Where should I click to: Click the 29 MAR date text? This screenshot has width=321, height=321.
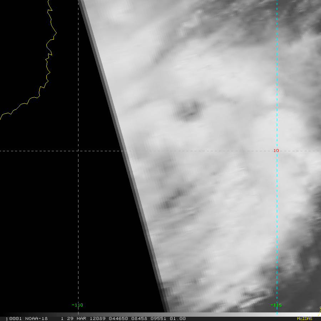(77, 319)
